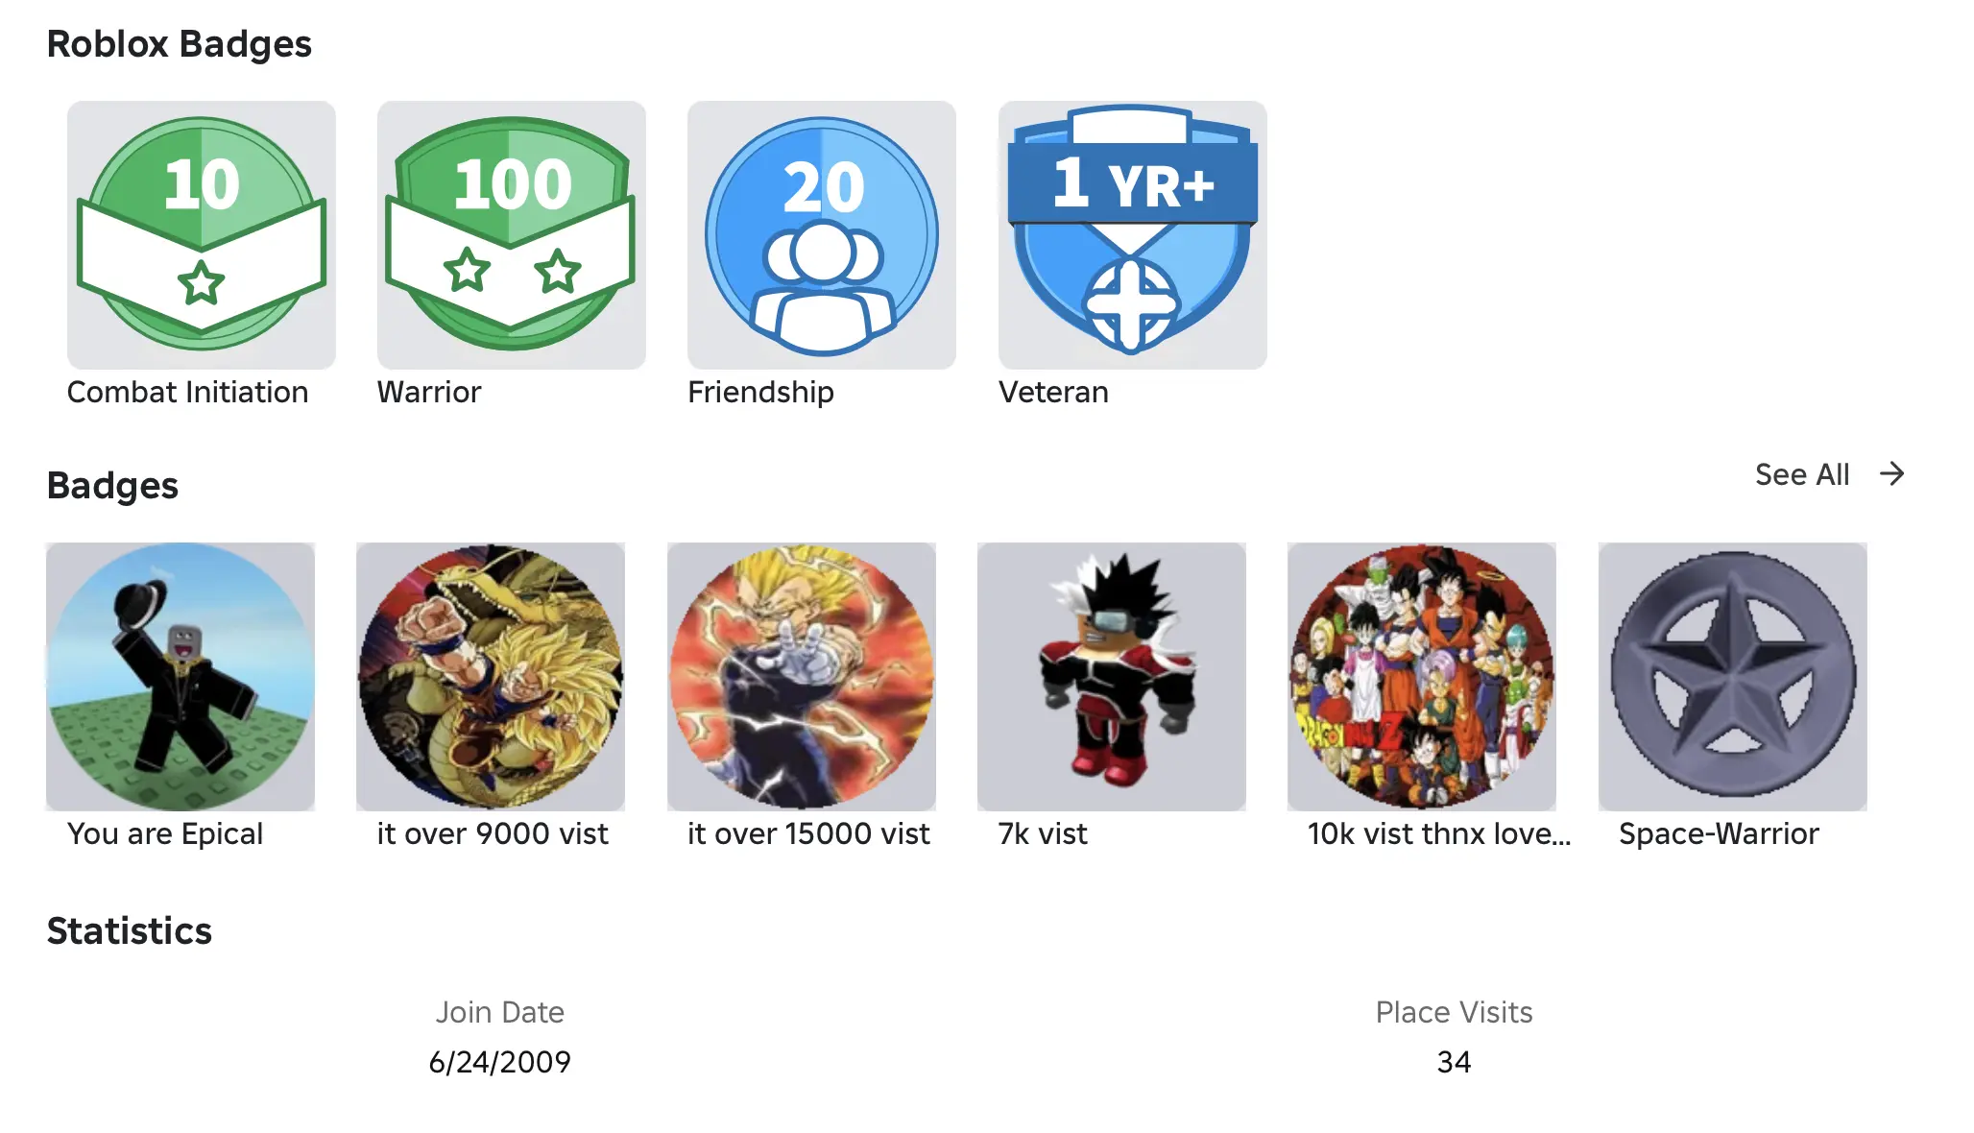Open the Space-Warrior badge title

click(1719, 833)
